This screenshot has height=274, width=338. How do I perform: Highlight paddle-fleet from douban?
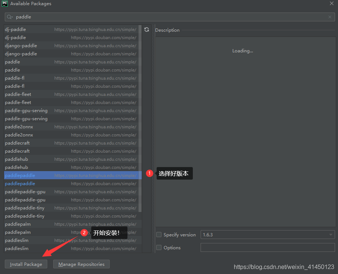[x=71, y=103]
